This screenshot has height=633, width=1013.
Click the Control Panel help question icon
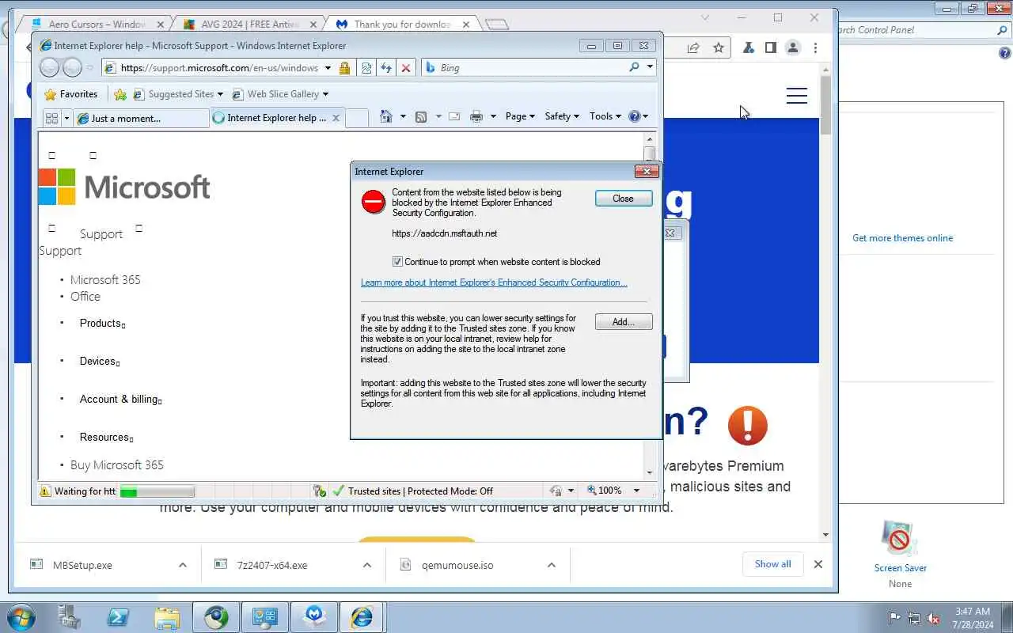coord(1004,54)
